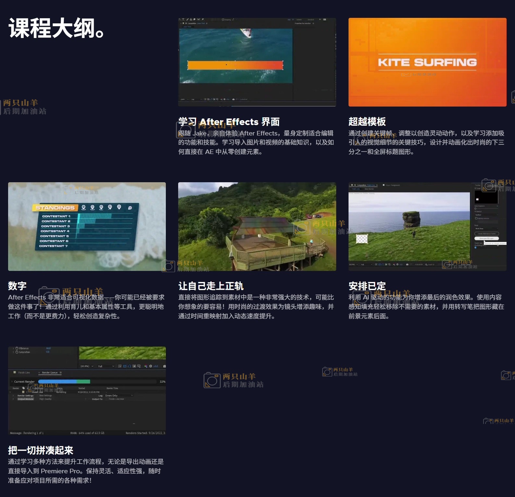Select the Eraser tool in the toolbar
This screenshot has height=497, width=515.
pyautogui.click(x=194, y=19)
